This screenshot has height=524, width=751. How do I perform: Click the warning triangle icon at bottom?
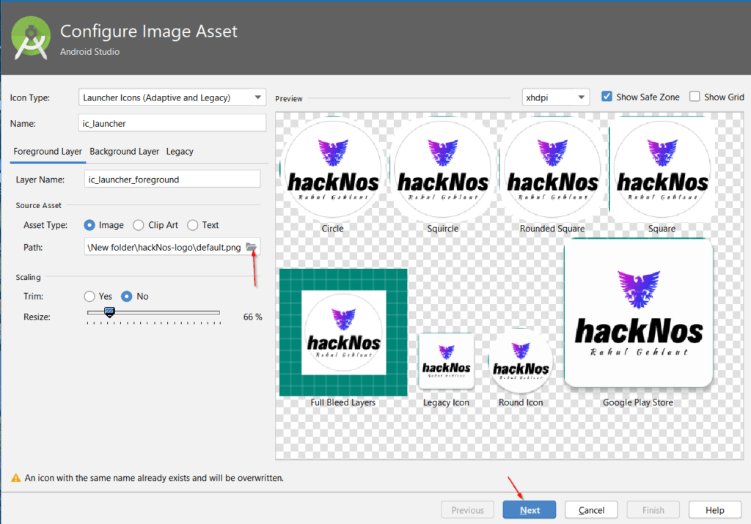coord(16,478)
